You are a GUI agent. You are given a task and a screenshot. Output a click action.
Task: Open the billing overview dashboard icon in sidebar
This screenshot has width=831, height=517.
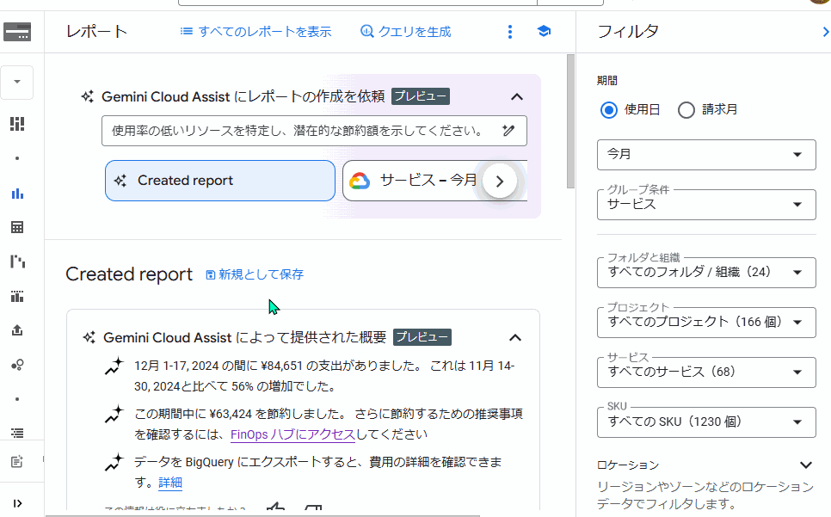(16, 124)
